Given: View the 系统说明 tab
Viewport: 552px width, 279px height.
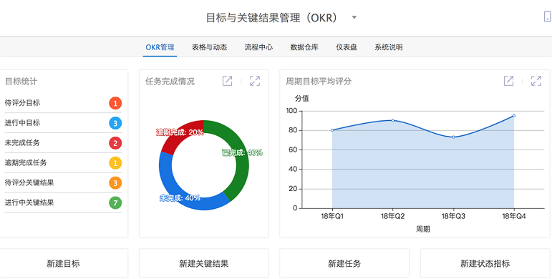Looking at the screenshot, I should (389, 47).
